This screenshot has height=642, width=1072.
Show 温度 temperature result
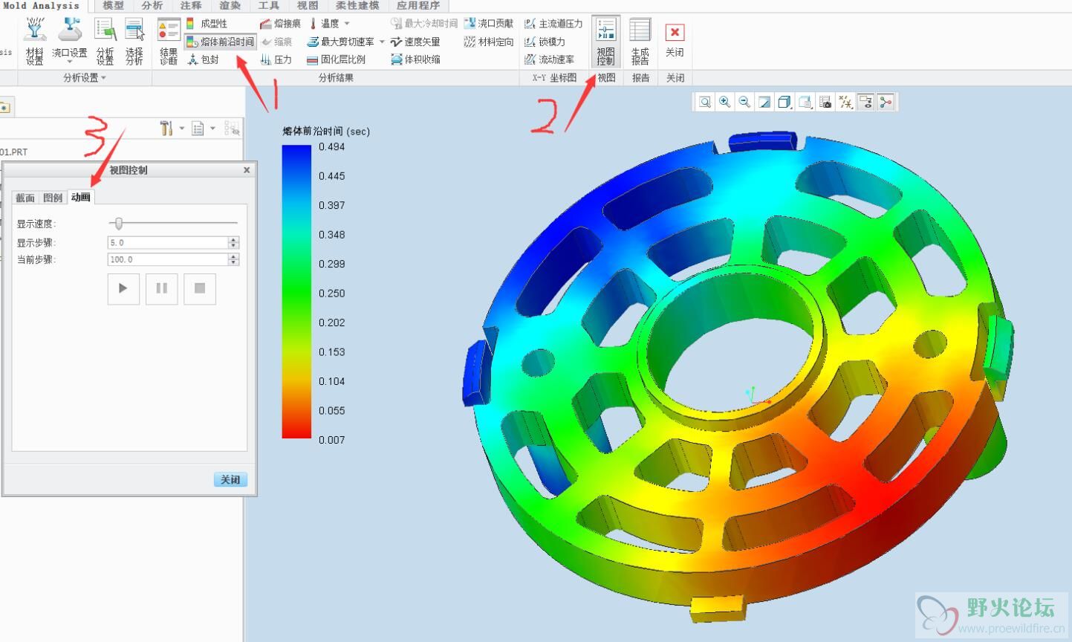click(324, 24)
